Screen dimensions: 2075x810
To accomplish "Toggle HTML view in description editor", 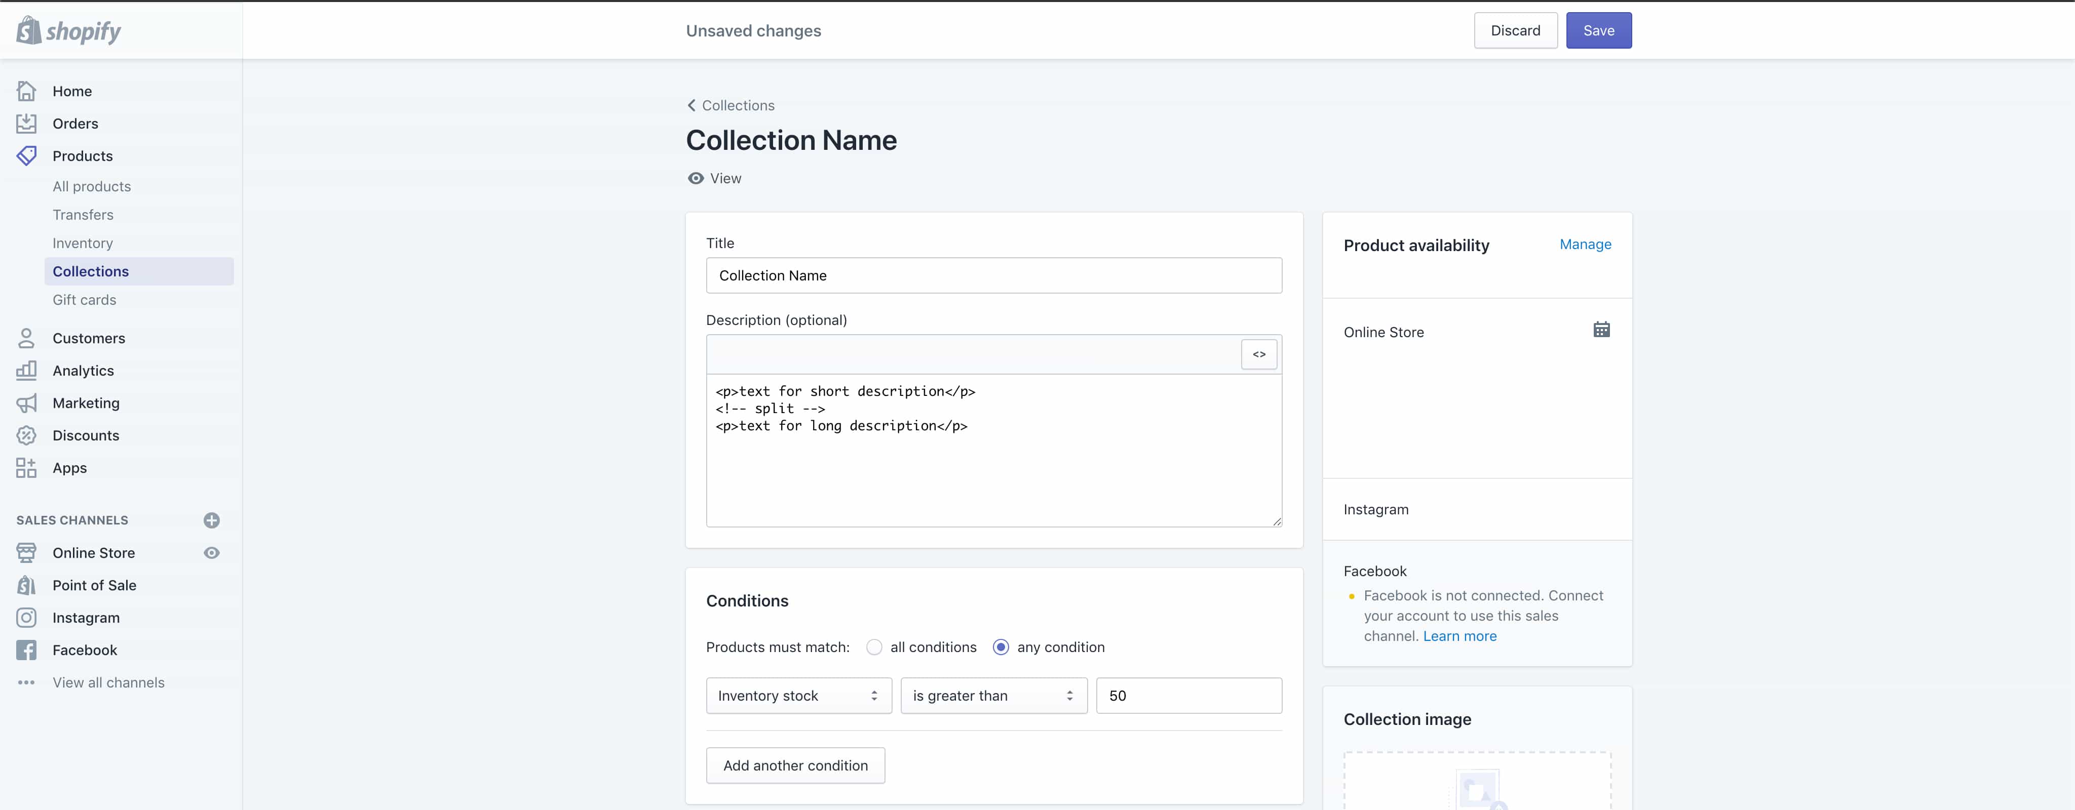I will point(1259,354).
